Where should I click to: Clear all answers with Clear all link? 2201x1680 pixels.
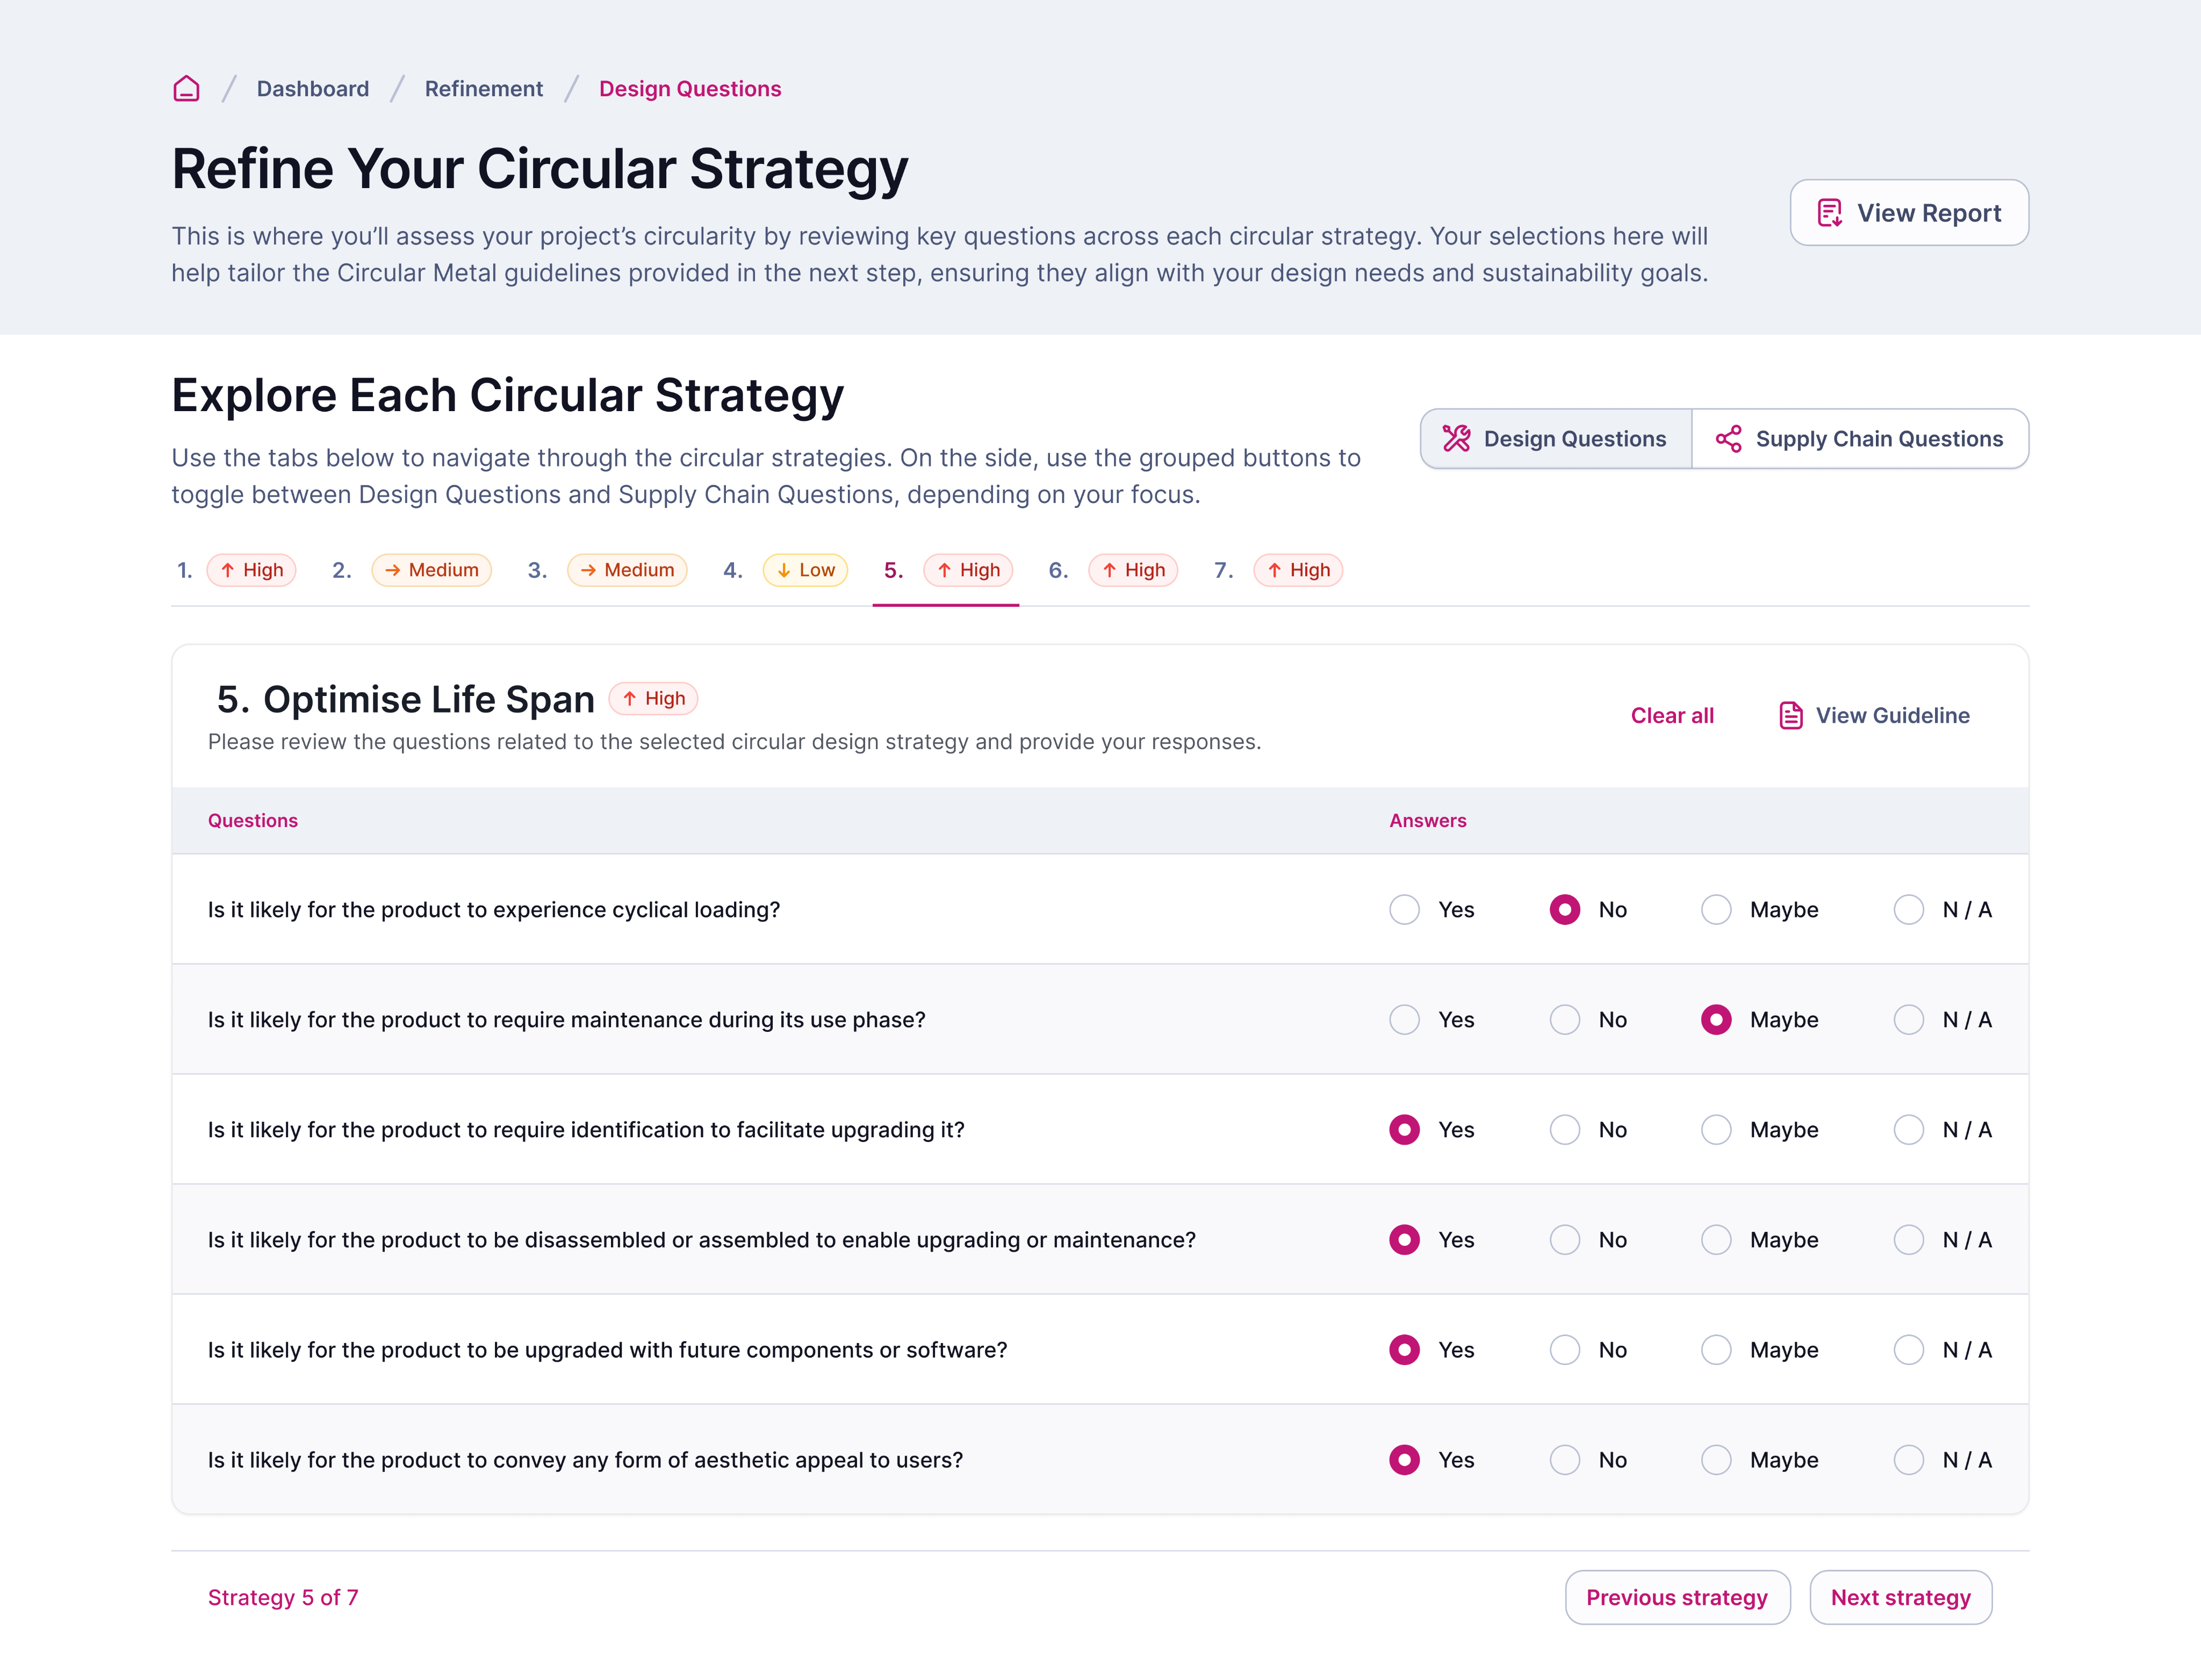(x=1672, y=716)
